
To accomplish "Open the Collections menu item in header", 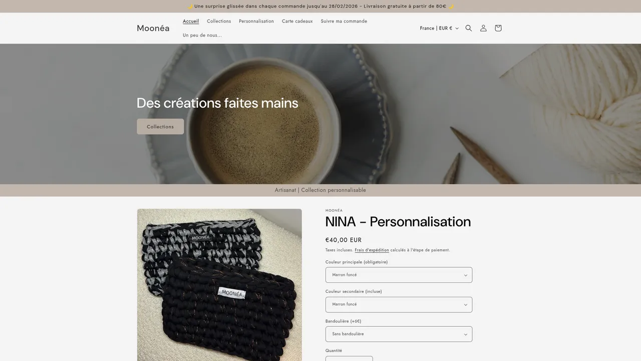I will point(219,21).
